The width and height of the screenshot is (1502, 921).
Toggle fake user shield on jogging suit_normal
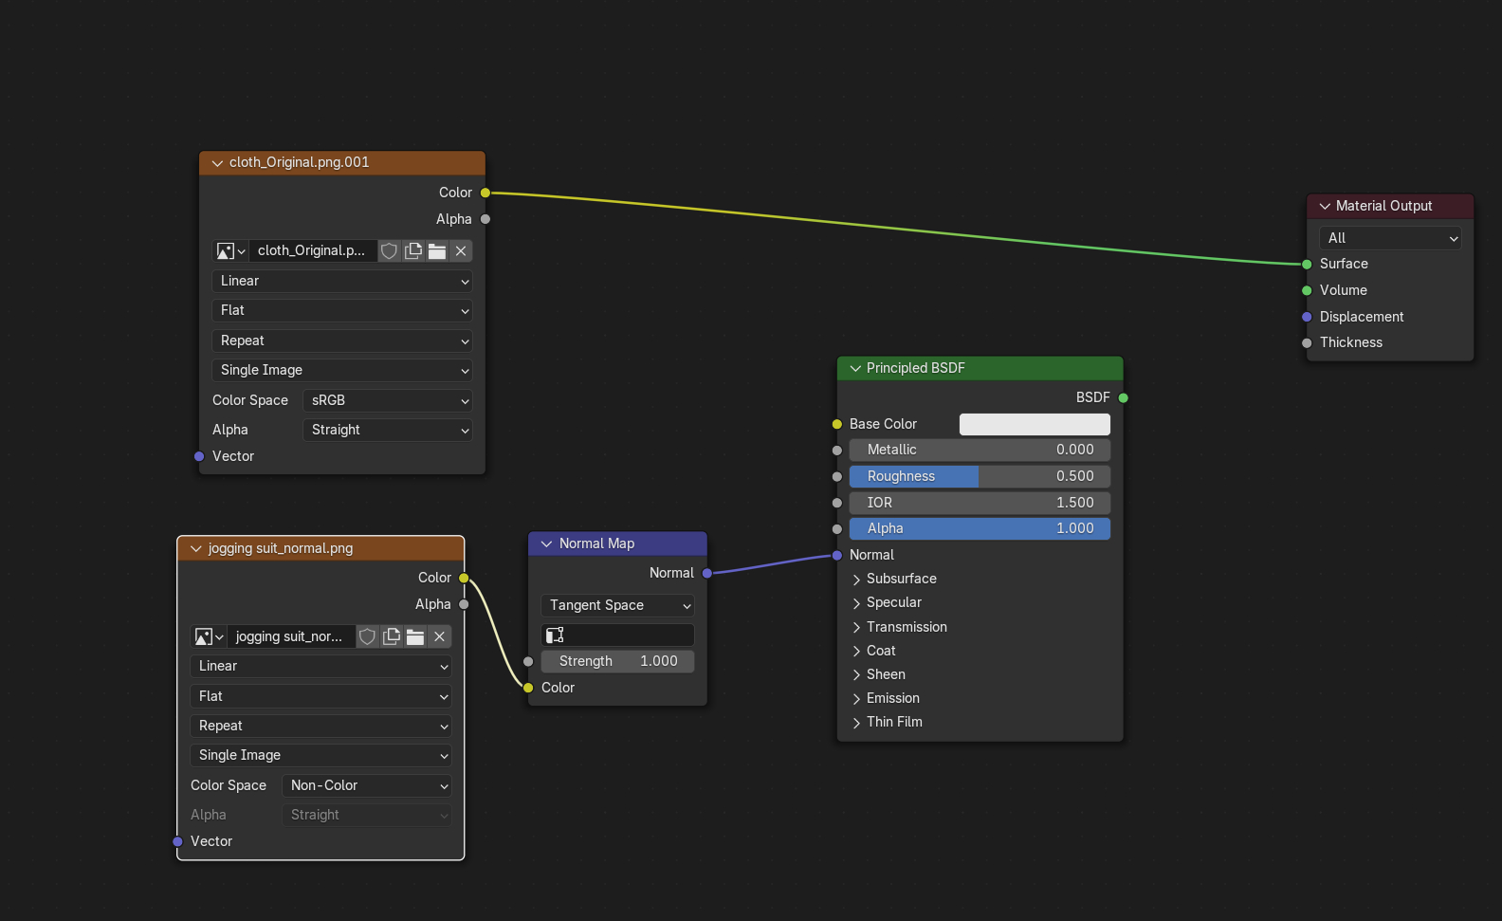pos(367,636)
